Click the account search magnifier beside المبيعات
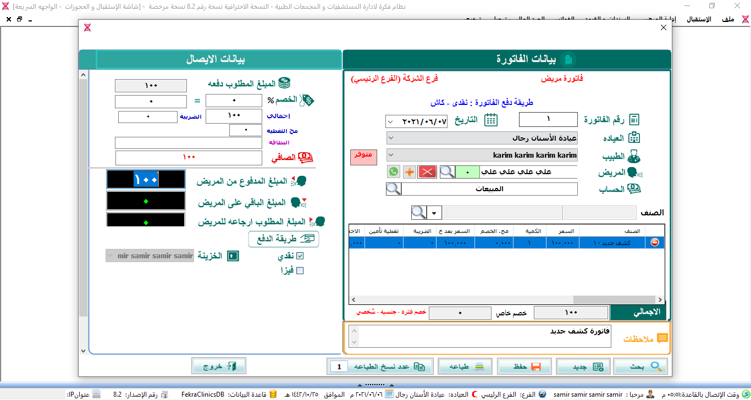Image resolution: width=751 pixels, height=400 pixels. point(394,189)
